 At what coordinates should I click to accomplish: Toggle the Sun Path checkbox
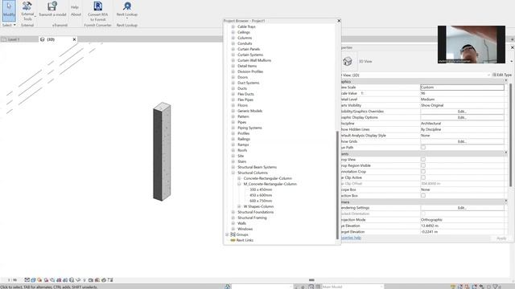point(423,148)
